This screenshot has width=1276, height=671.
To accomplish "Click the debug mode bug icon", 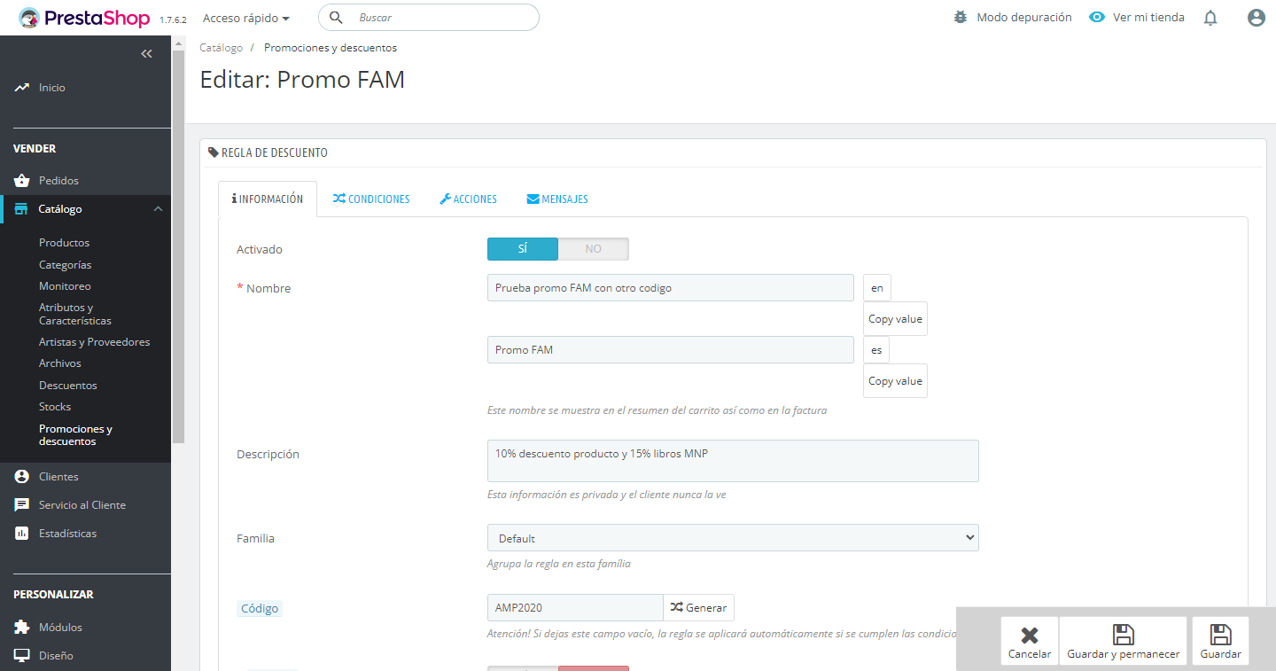I will click(x=961, y=18).
